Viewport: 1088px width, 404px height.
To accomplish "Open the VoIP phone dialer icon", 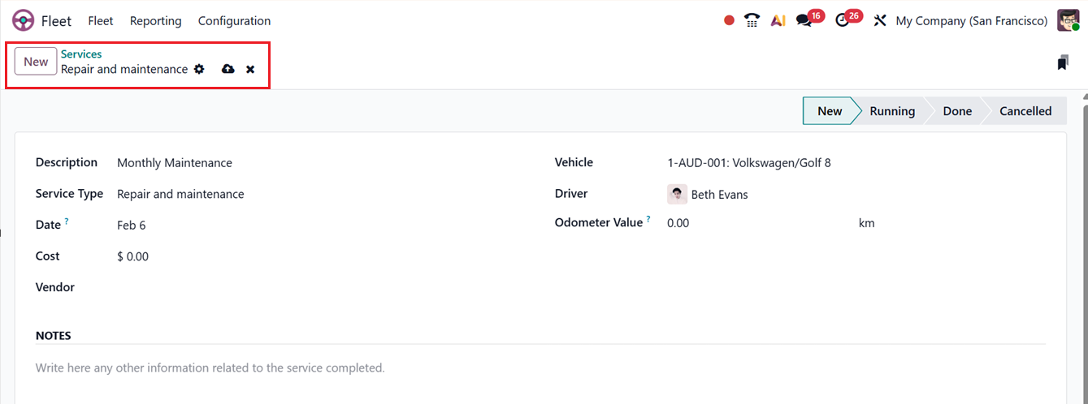I will (x=752, y=20).
